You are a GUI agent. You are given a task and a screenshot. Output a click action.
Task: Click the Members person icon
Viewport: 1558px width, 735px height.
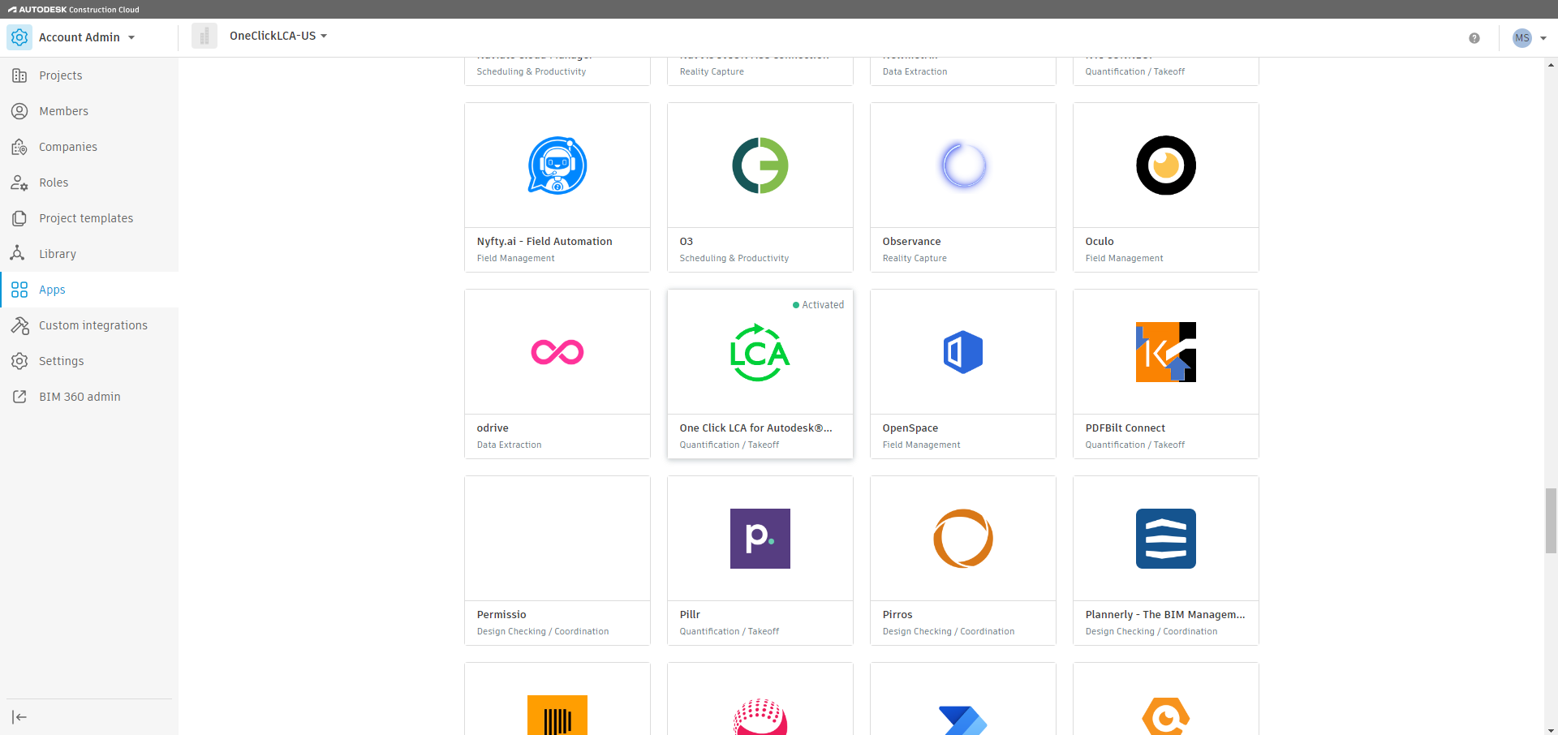tap(19, 111)
